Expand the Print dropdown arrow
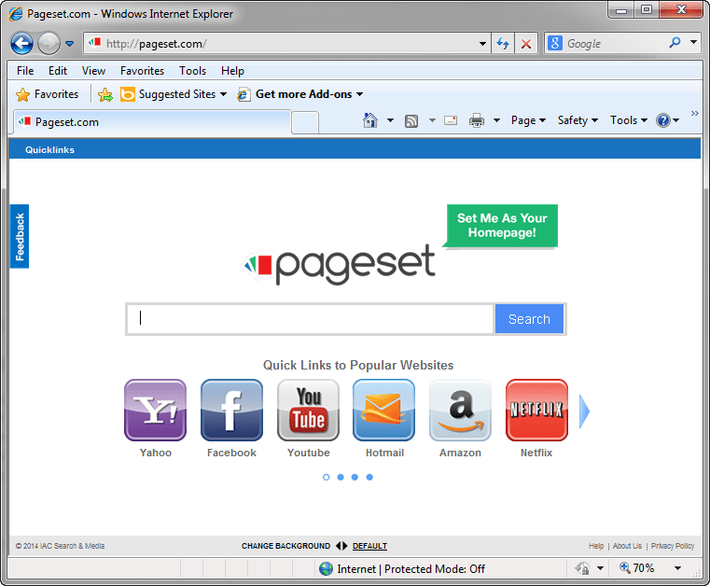 [x=496, y=120]
